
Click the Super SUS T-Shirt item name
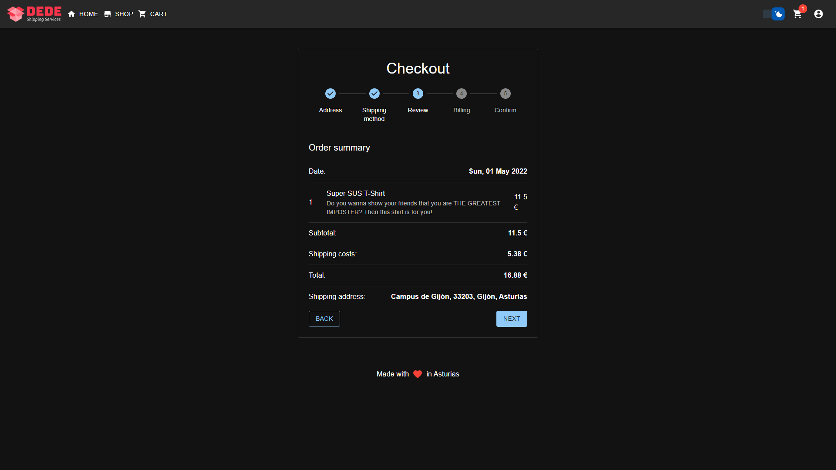pyautogui.click(x=355, y=193)
